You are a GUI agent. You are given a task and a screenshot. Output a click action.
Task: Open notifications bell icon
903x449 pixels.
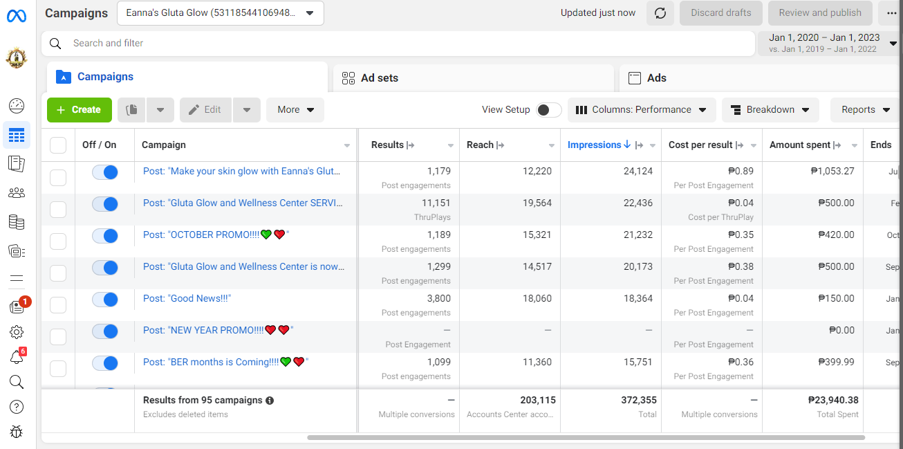pos(17,357)
